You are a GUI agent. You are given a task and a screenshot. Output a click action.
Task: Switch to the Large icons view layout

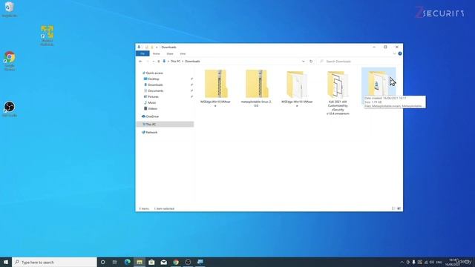399,208
